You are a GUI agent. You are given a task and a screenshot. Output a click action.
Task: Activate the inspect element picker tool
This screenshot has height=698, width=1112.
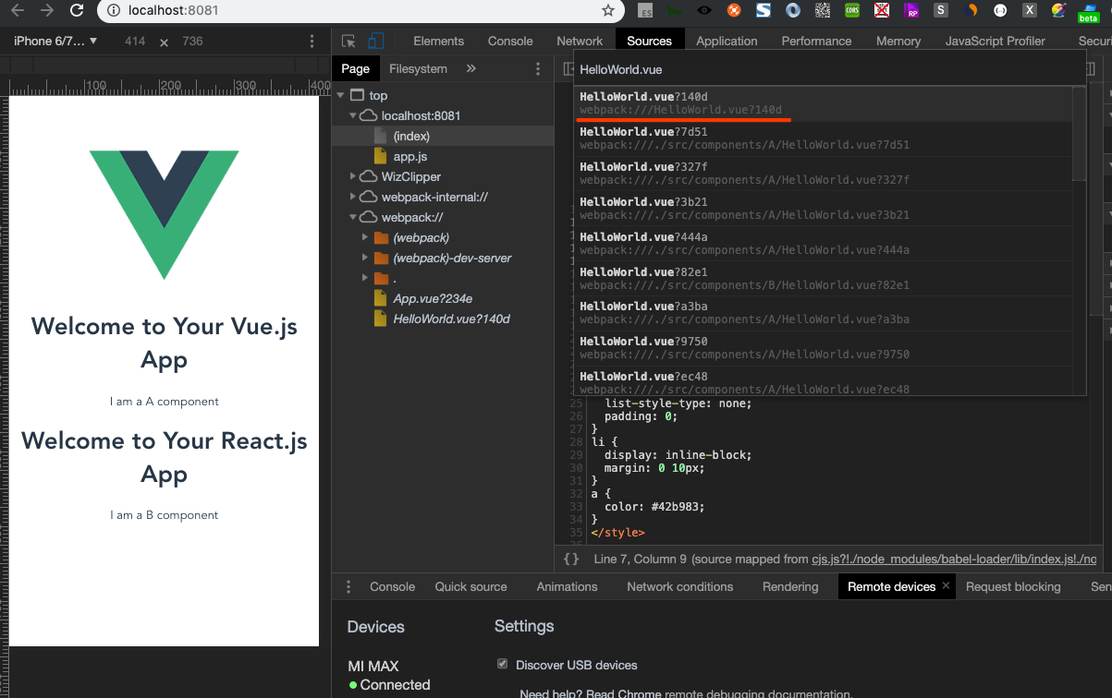coord(348,42)
